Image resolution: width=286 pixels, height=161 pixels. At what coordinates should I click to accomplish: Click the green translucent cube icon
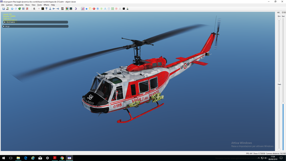pos(102,9)
